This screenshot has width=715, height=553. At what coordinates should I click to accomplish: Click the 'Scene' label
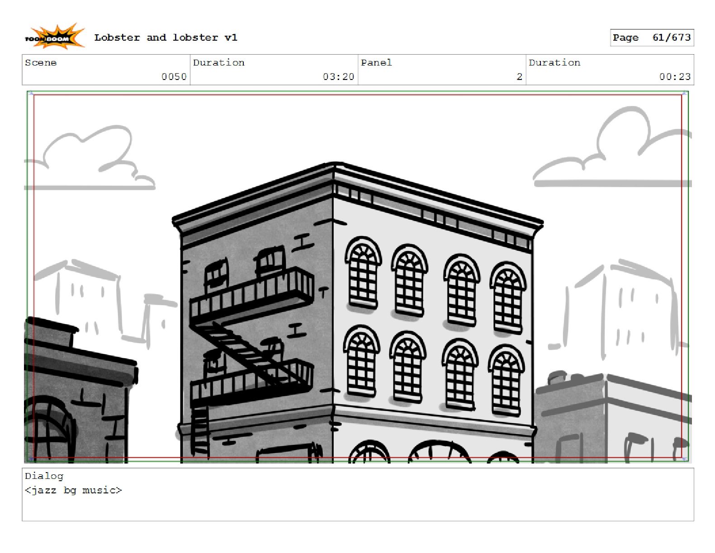[x=41, y=63]
